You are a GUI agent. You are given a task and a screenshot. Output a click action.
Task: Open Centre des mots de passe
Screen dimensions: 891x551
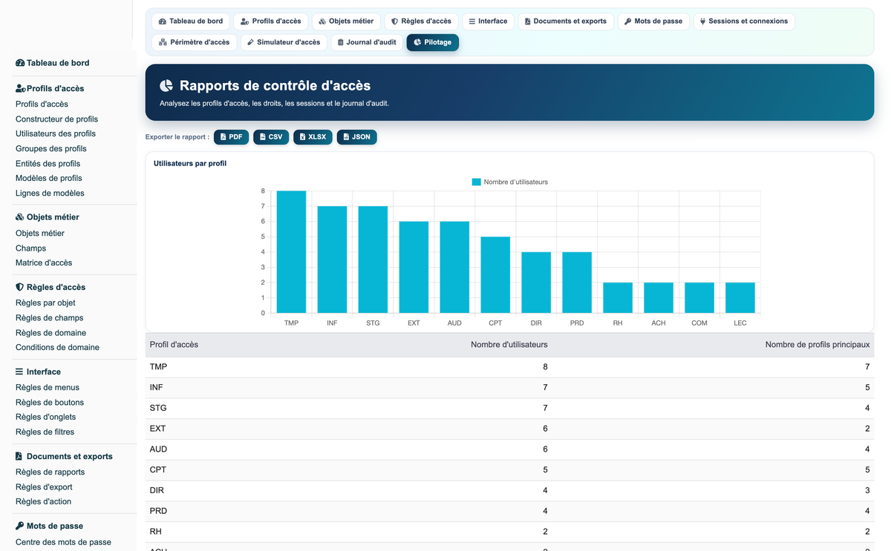[x=63, y=542]
